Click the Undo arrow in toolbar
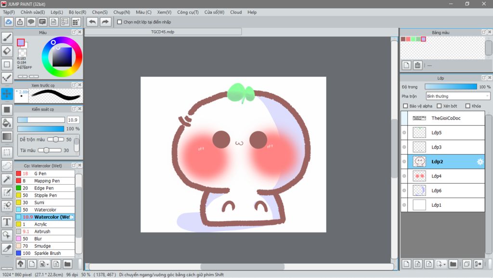This screenshot has width=493, height=278. pos(92,22)
